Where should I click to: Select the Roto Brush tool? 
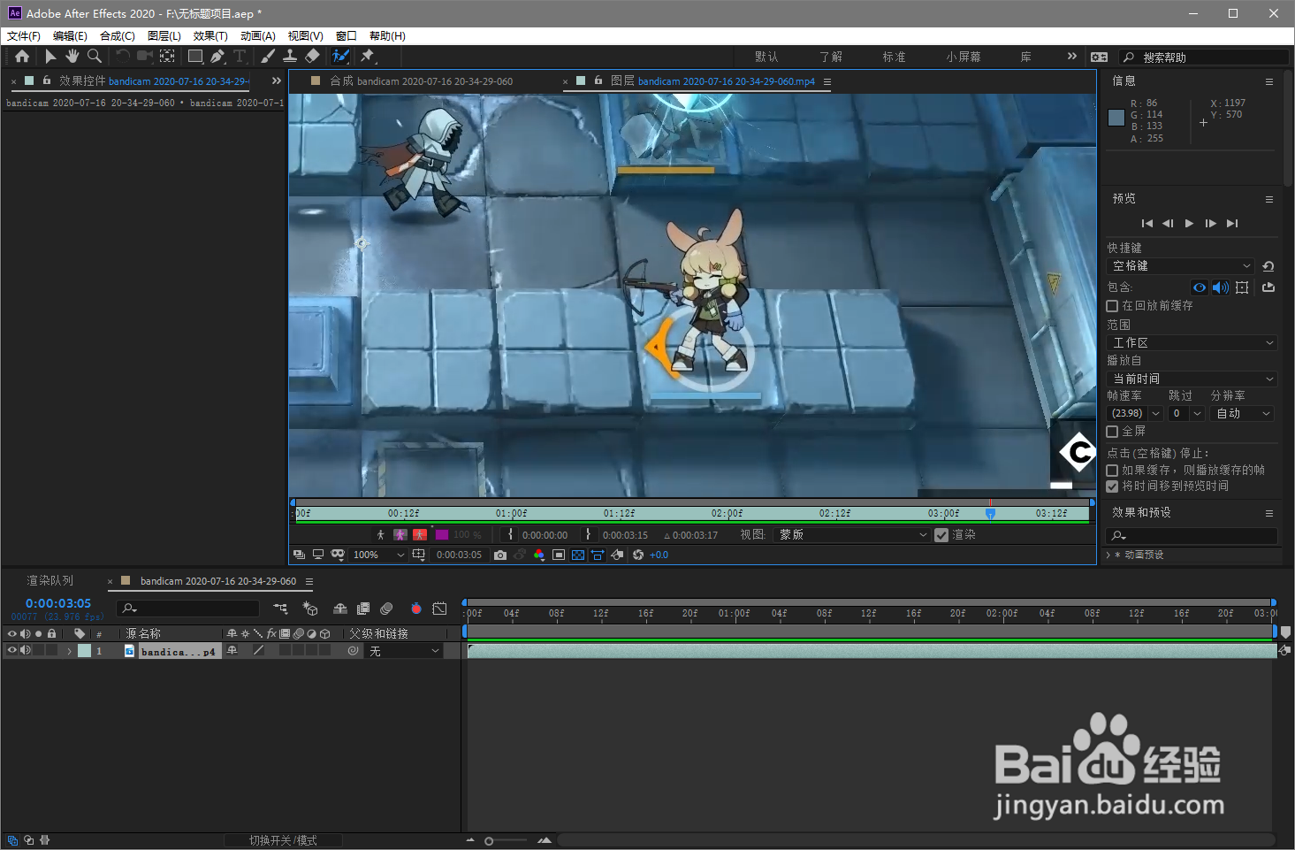340,57
